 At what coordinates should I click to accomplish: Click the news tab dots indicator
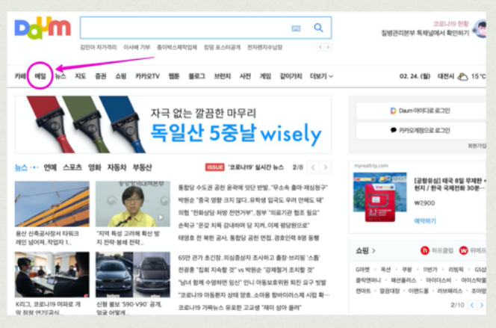[34, 167]
